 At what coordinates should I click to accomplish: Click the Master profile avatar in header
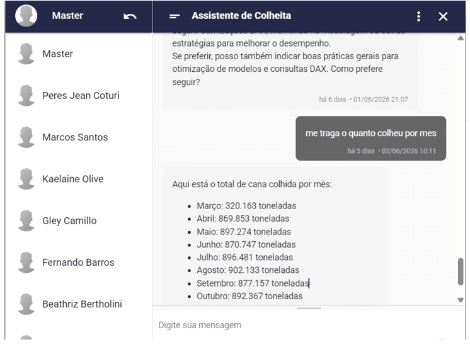tap(26, 16)
